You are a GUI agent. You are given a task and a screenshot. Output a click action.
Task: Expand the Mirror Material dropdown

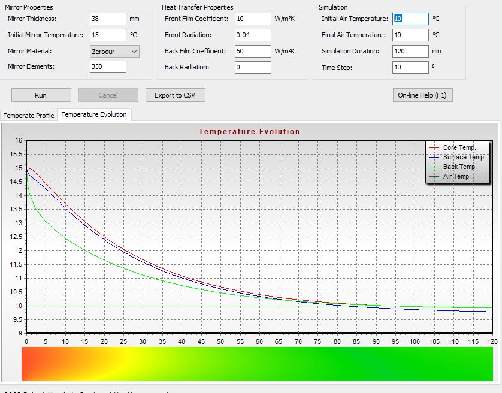(114, 52)
